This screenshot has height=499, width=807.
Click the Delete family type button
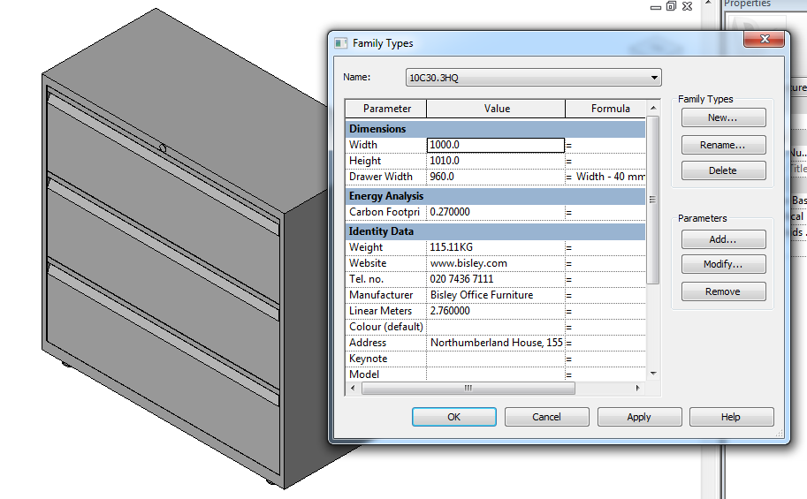coord(723,170)
